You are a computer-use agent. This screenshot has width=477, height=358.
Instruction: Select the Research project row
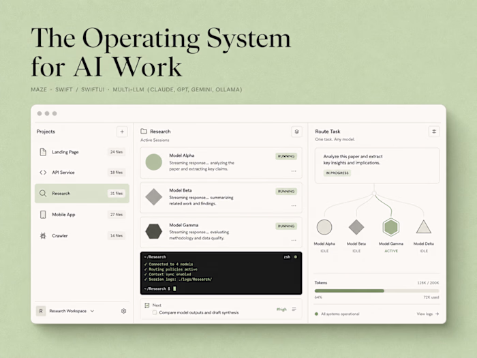coord(82,193)
